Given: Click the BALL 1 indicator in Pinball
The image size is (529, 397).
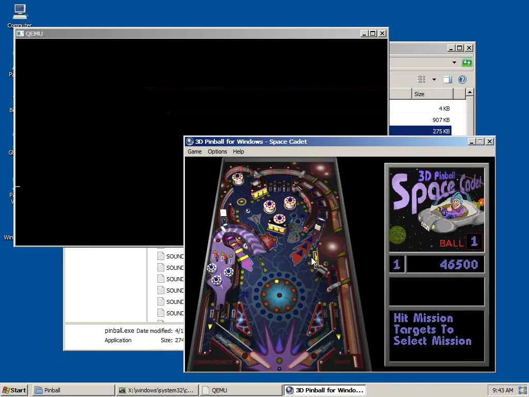Looking at the screenshot, I should [461, 242].
